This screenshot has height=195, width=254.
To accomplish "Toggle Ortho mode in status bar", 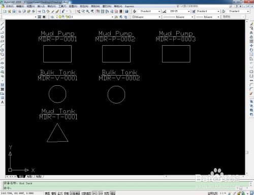I will point(60,193).
